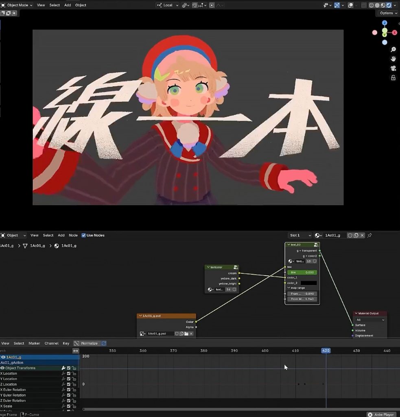Click the hand pan view icon
This screenshot has height=417, width=400.
point(393,59)
